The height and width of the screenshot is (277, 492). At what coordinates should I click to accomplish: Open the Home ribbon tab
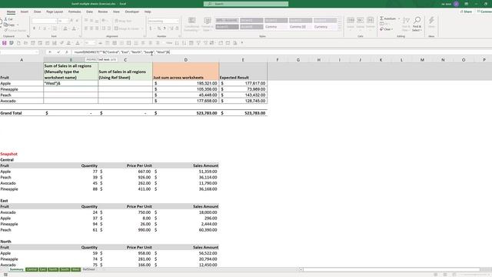[x=11, y=12]
